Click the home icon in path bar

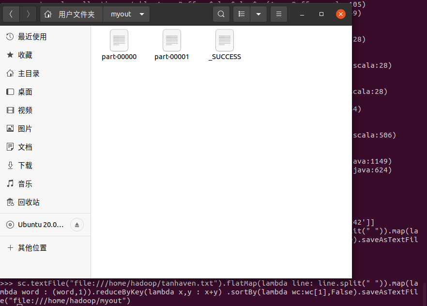(48, 14)
